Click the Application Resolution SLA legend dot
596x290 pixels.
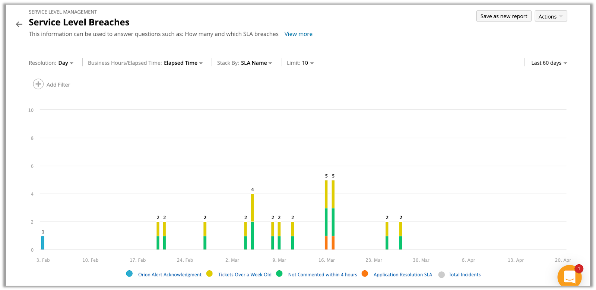[x=365, y=274]
